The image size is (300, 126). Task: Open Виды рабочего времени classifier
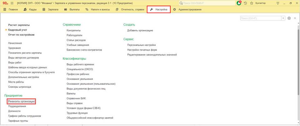tap(80, 64)
